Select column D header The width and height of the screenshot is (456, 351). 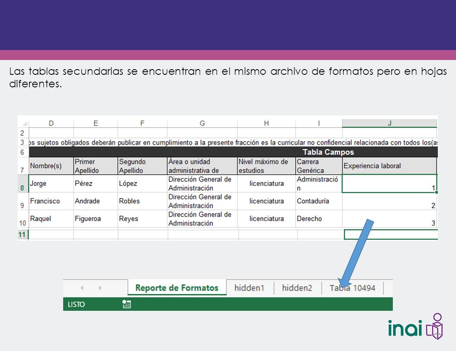coord(51,123)
